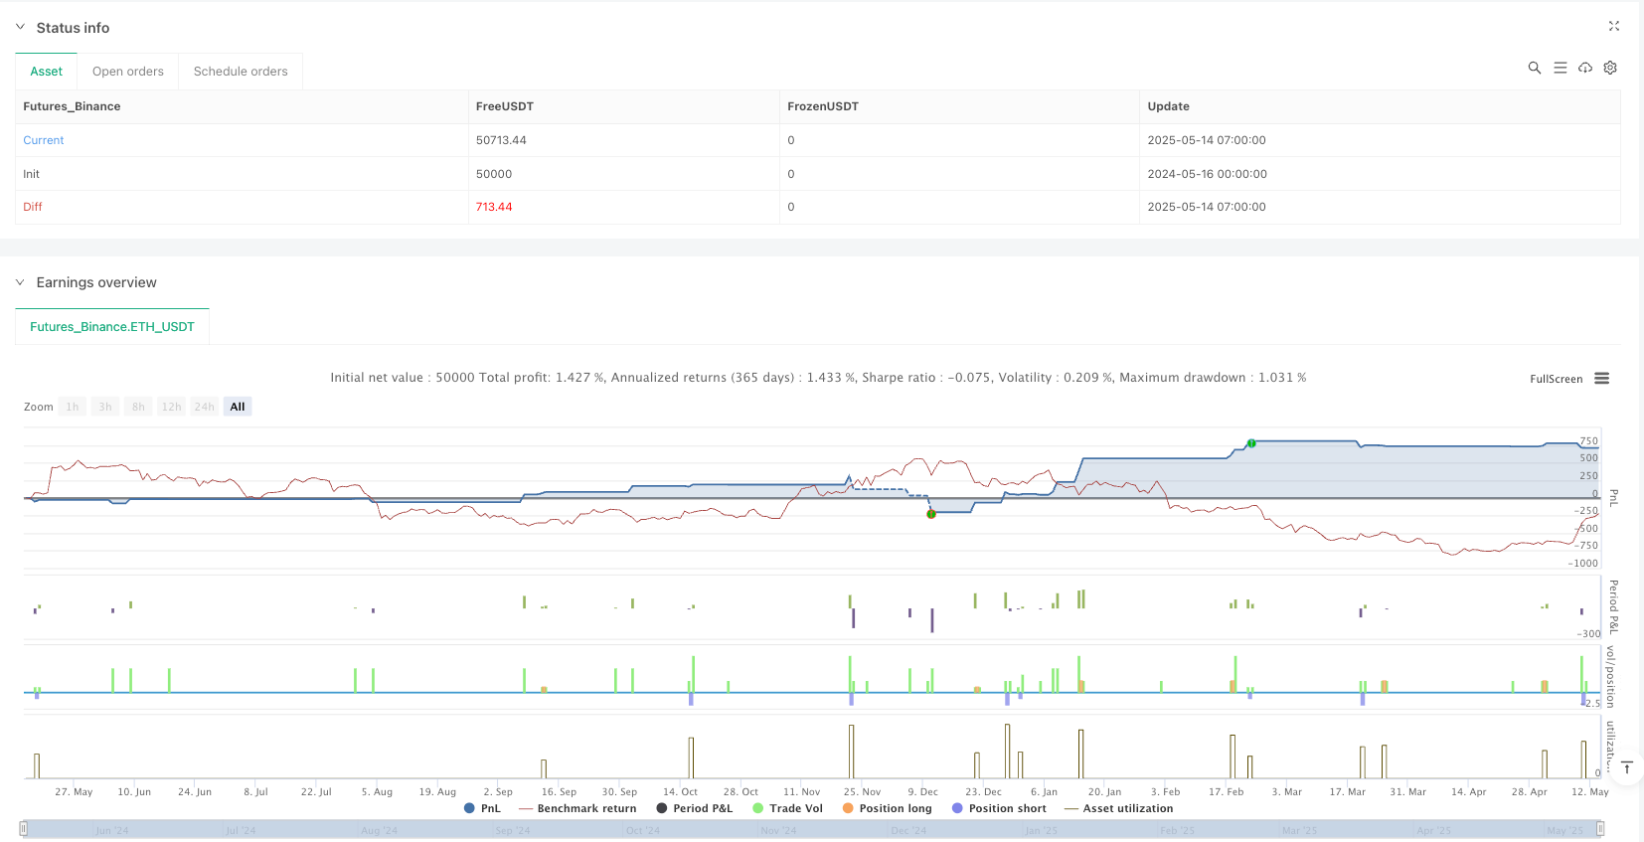Screen dimensions: 1644x842
Task: Open the settings gear icon
Action: [x=1610, y=68]
